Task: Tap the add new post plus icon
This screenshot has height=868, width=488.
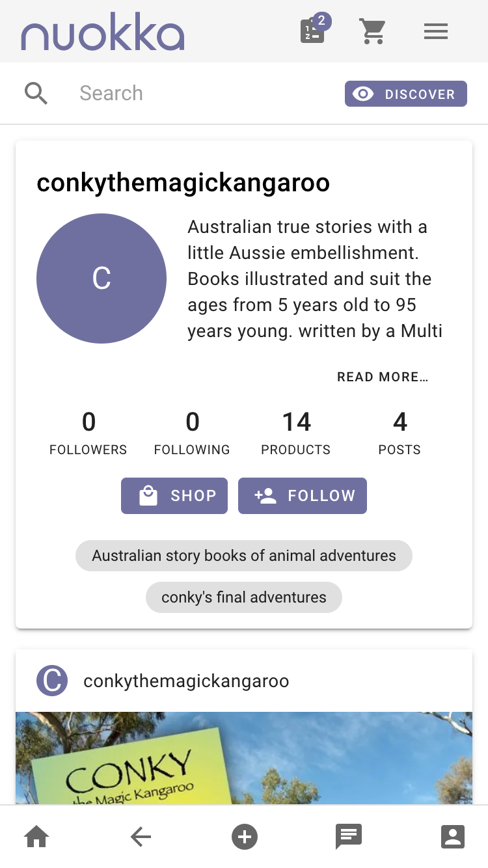Action: [245, 837]
